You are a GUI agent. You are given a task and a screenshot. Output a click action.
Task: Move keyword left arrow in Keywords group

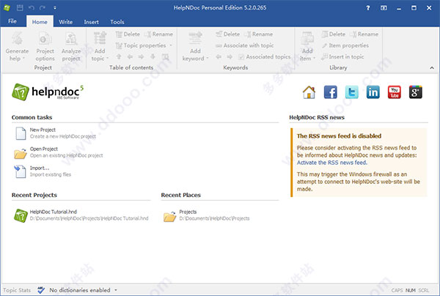pyautogui.click(x=219, y=57)
